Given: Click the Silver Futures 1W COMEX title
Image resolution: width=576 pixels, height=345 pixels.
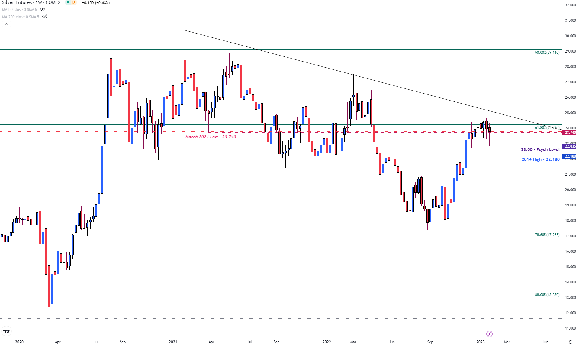Looking at the screenshot, I should coord(31,2).
